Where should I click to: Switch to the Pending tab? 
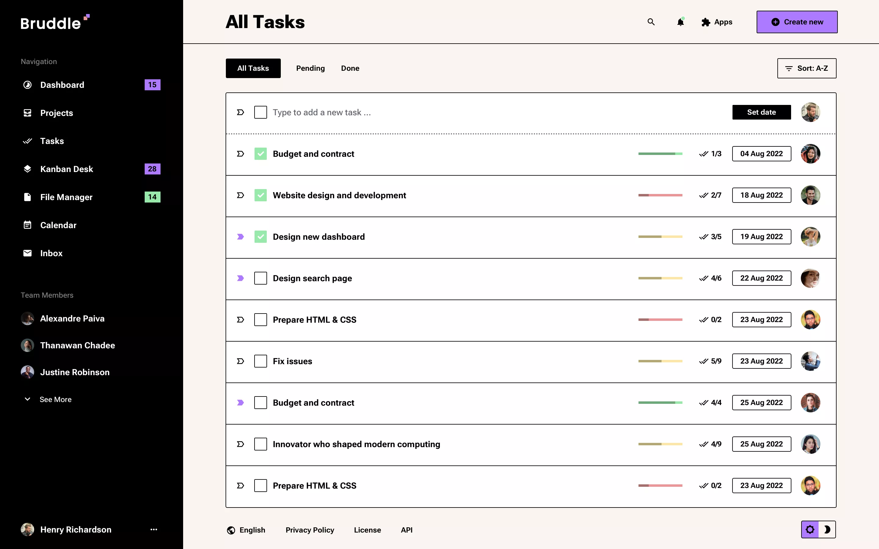[310, 68]
